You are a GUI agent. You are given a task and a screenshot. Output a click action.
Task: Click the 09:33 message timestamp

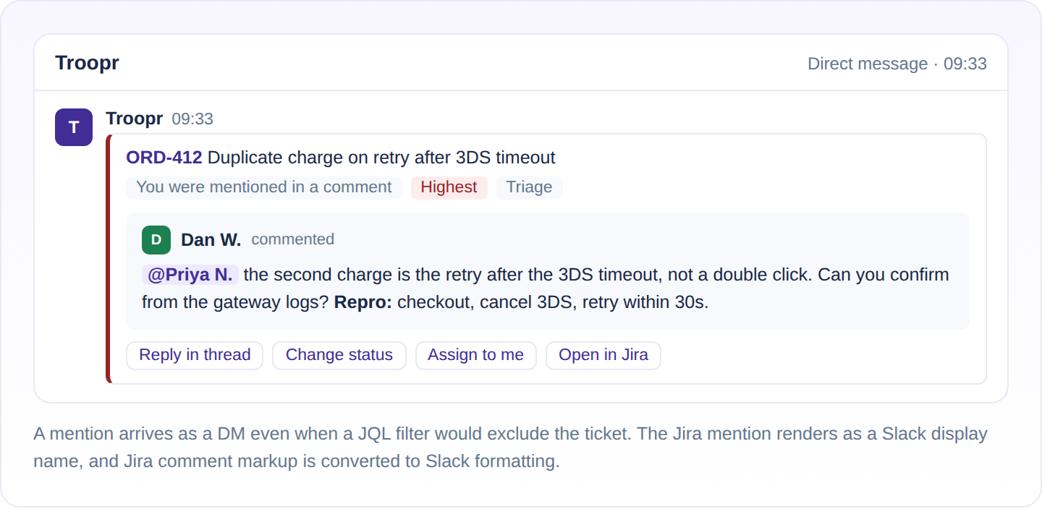192,119
